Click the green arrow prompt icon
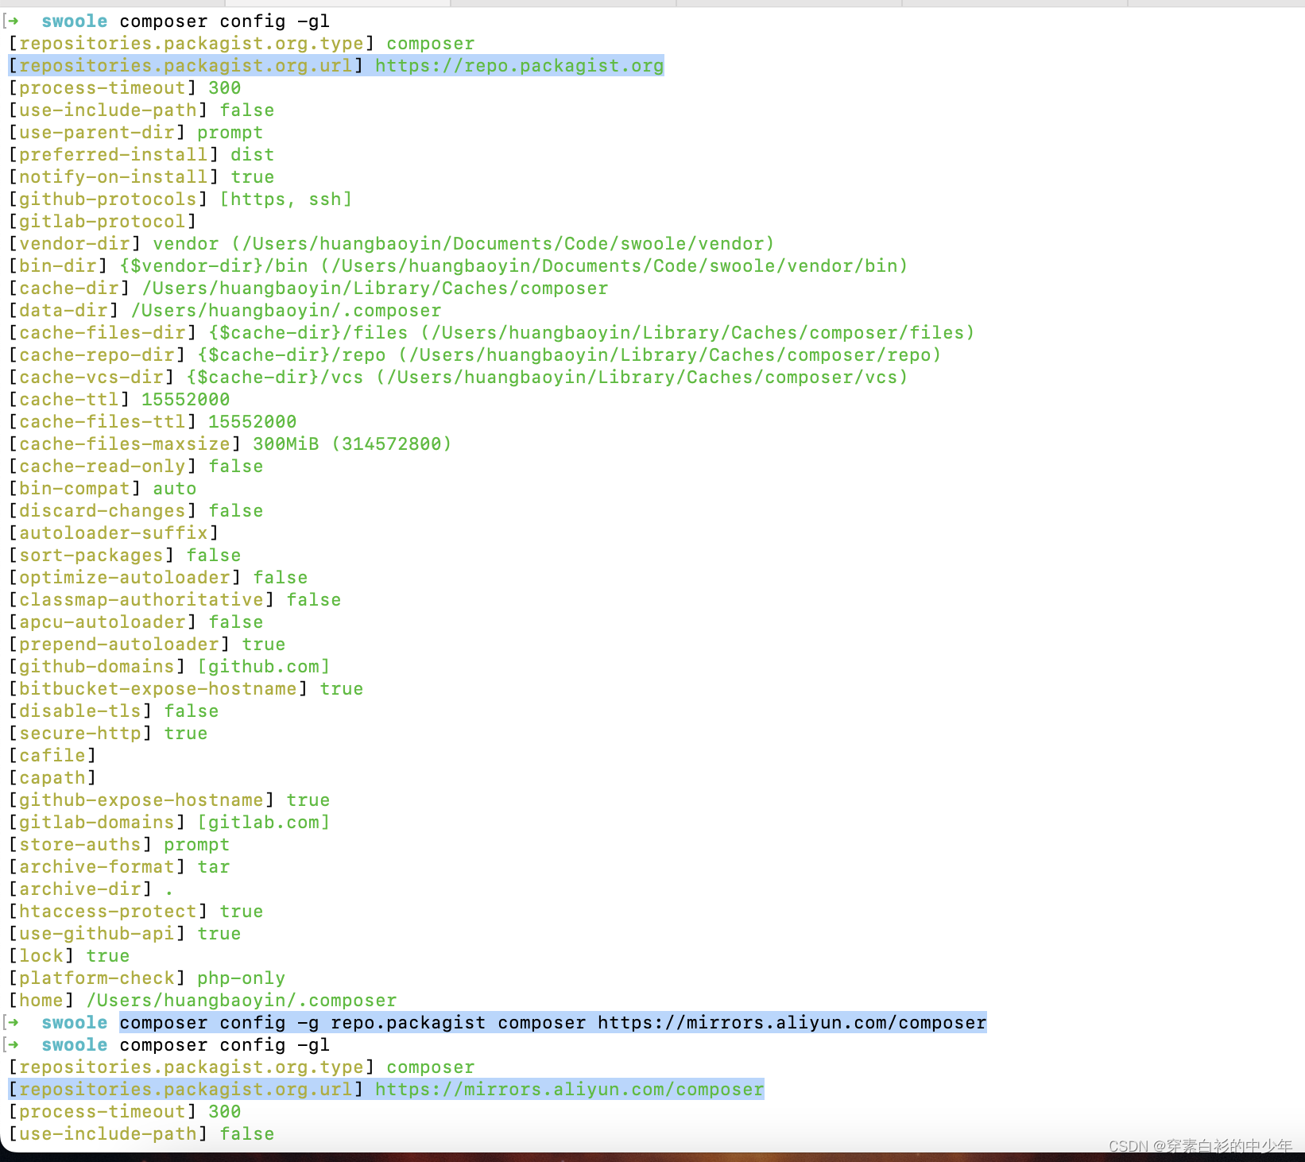 (13, 21)
